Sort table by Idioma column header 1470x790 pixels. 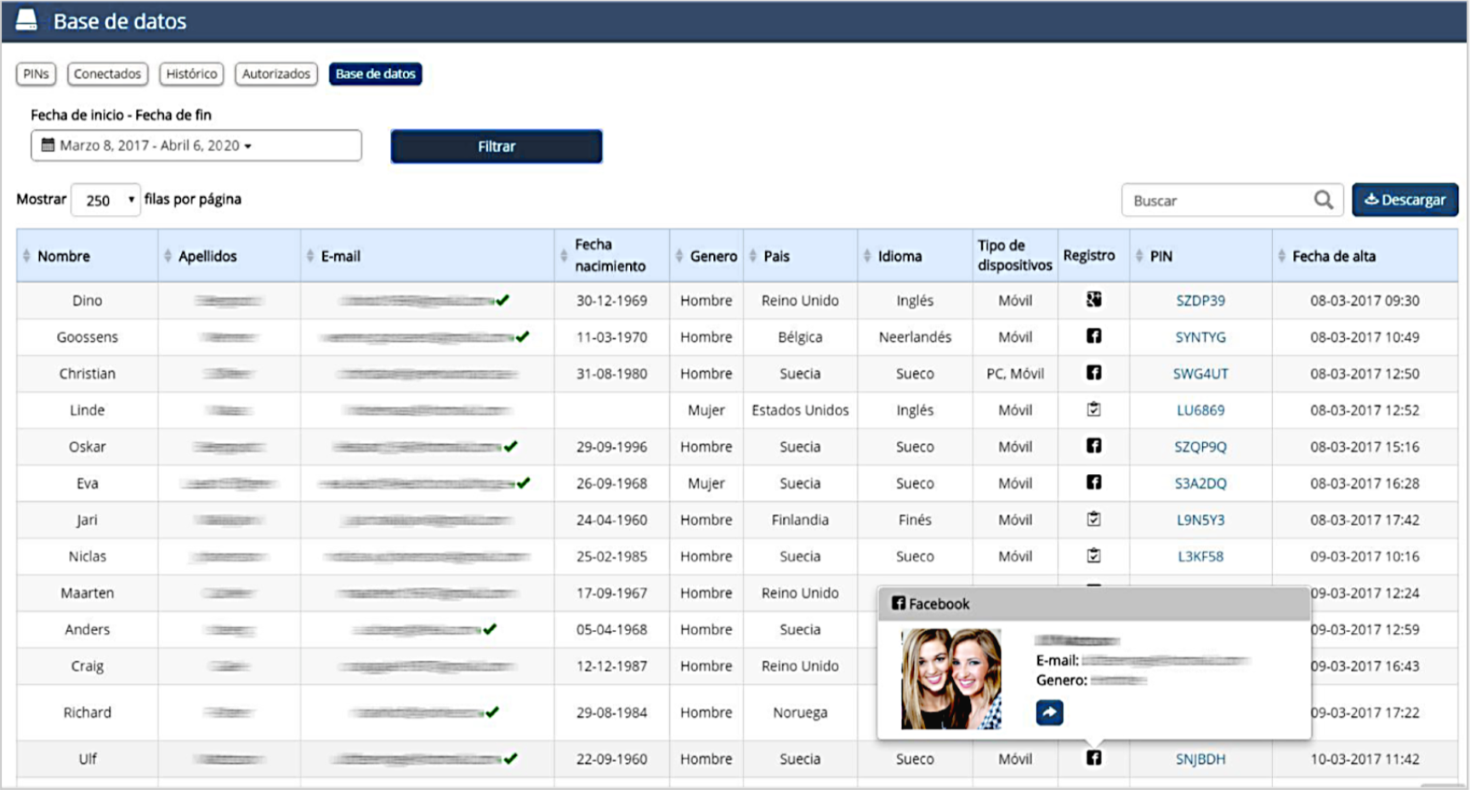[x=899, y=256]
